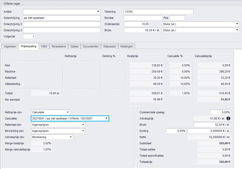
Task: Open the Calculatie selection dropdown
Action: pyautogui.click(x=106, y=118)
